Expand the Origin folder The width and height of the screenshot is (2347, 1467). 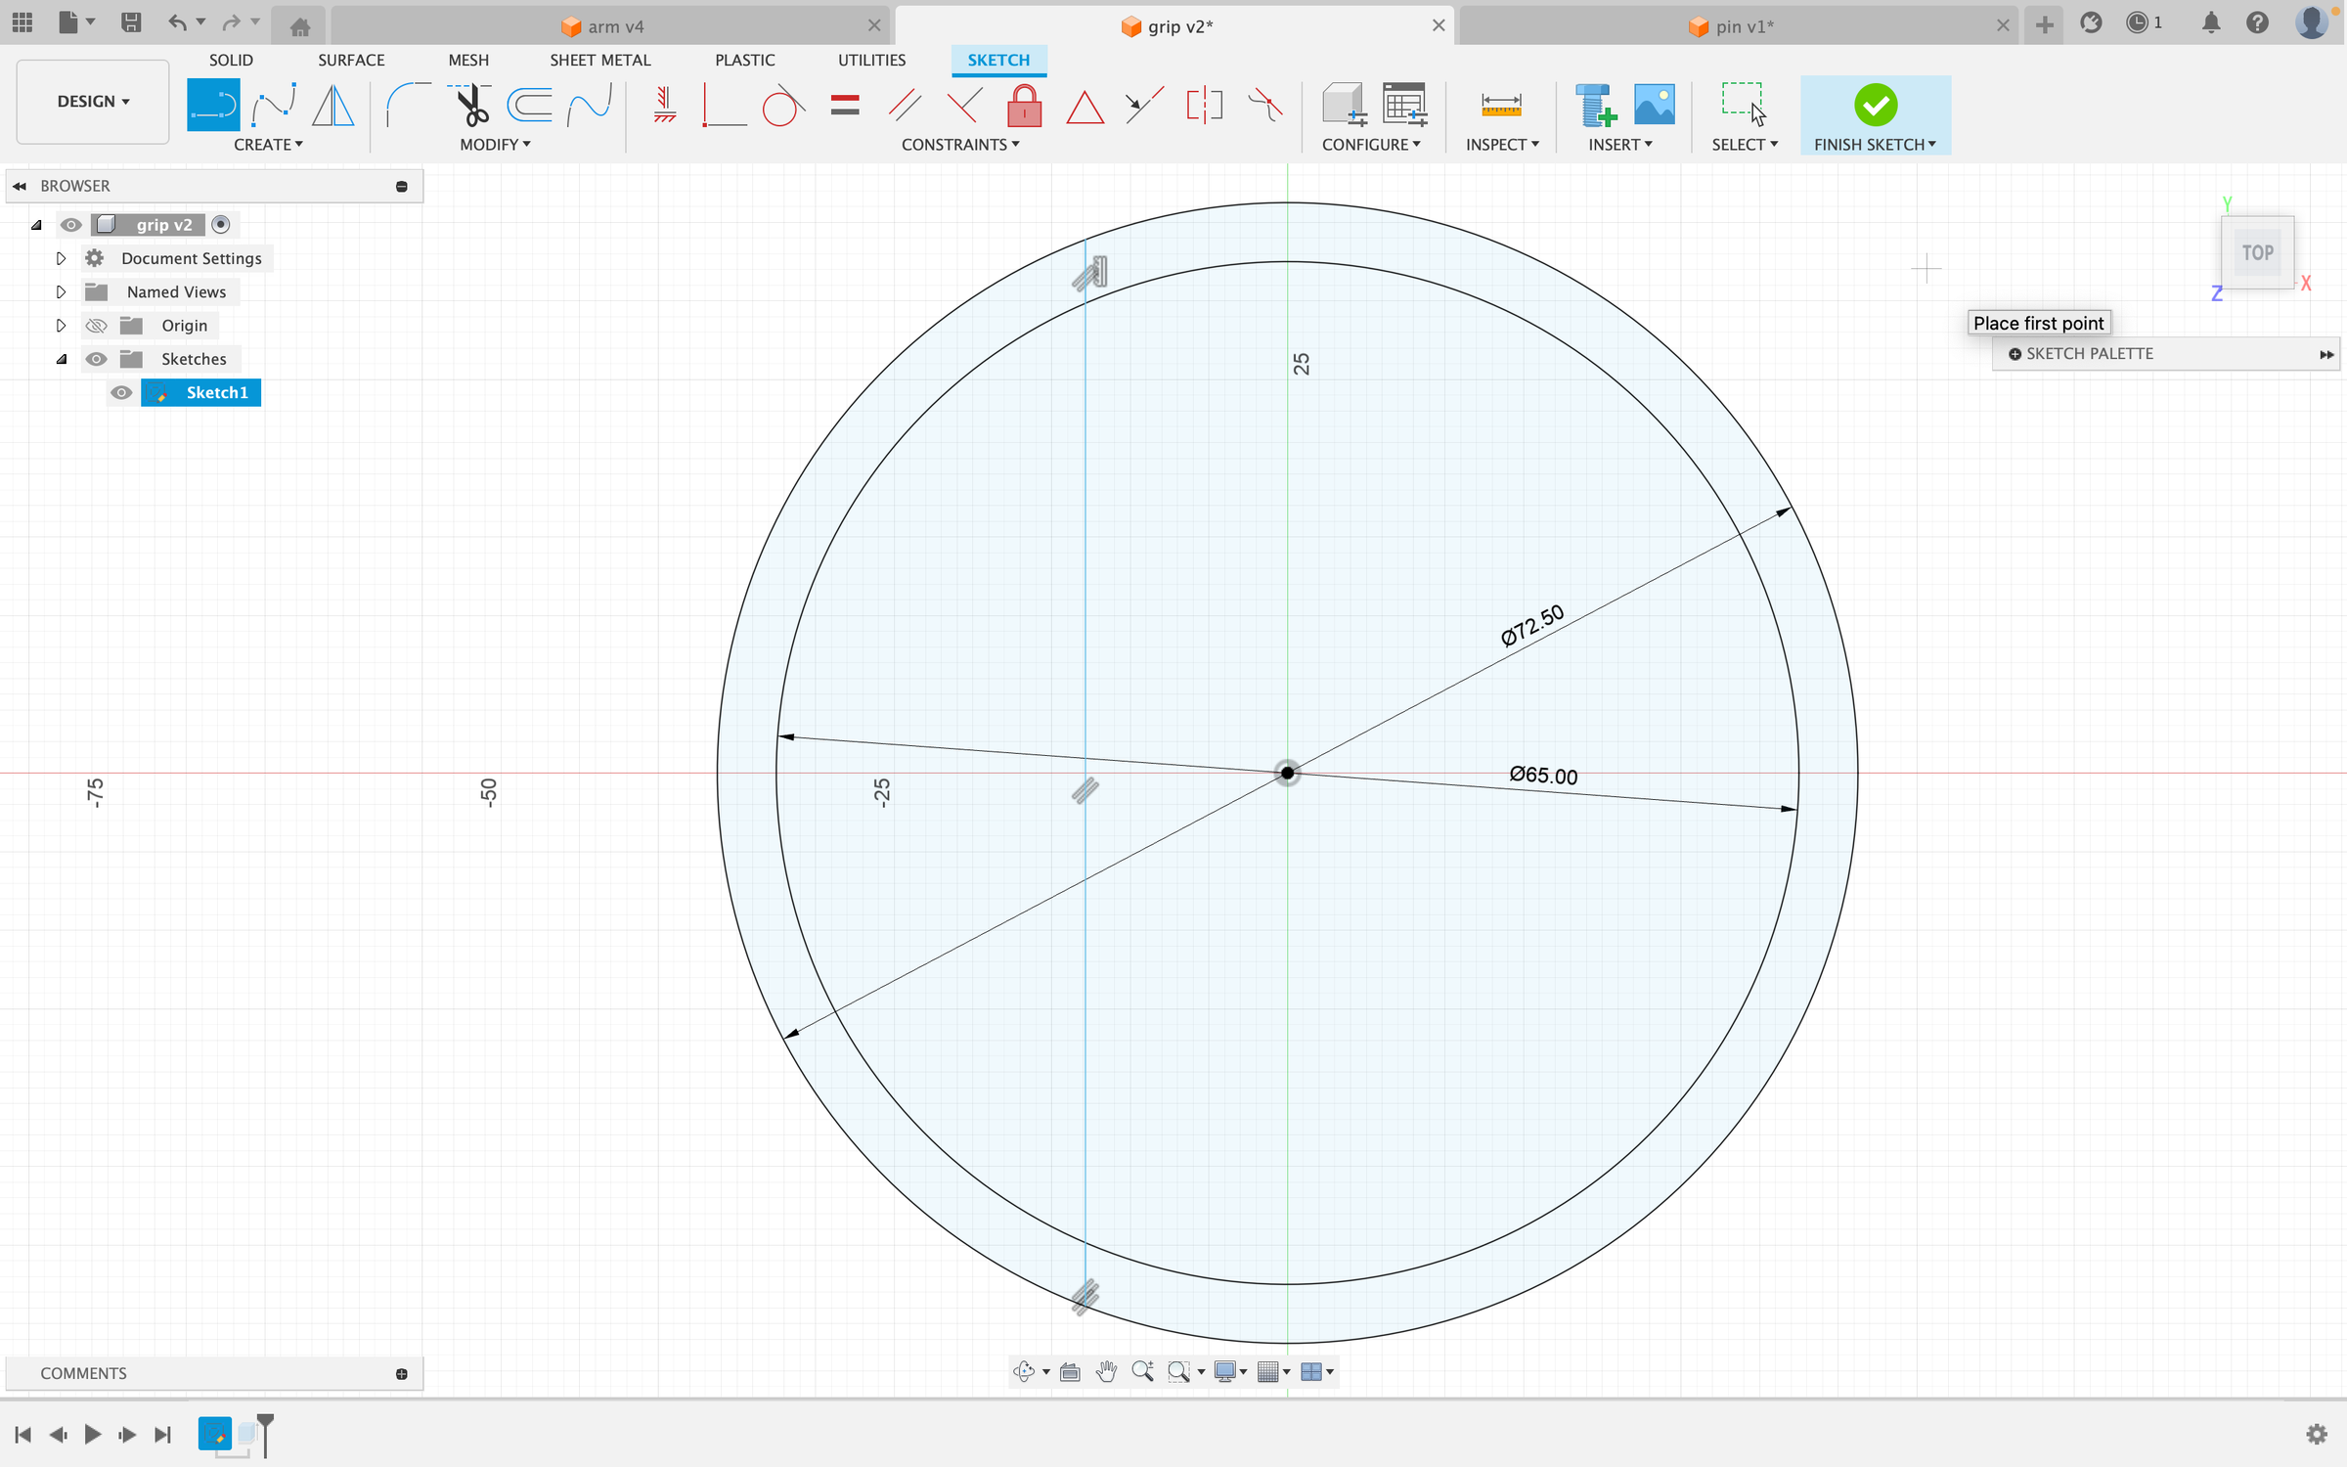point(61,326)
